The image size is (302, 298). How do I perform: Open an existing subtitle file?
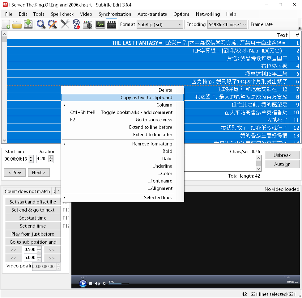(x=17, y=24)
